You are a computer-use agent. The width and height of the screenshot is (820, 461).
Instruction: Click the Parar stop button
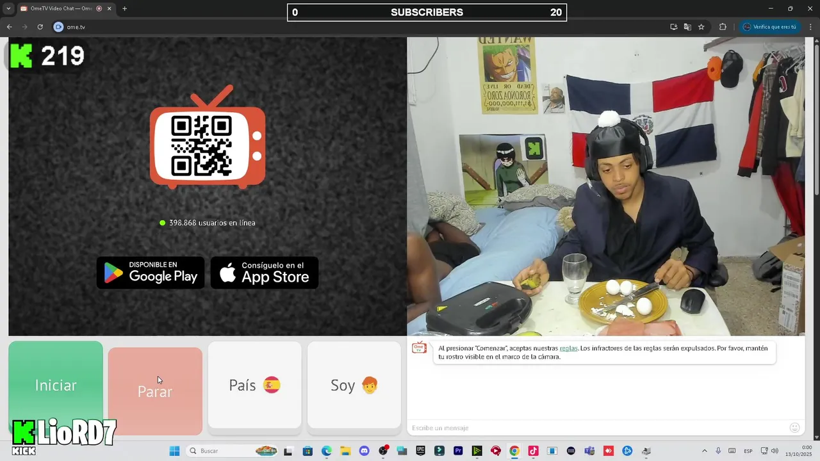point(155,391)
